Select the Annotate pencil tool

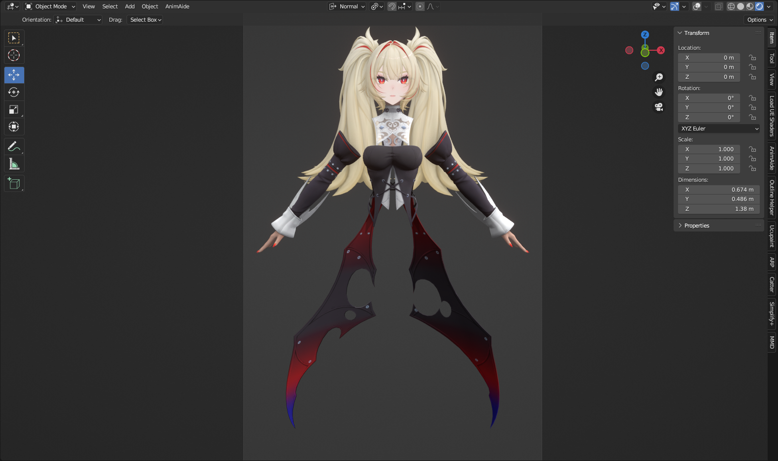pyautogui.click(x=14, y=146)
